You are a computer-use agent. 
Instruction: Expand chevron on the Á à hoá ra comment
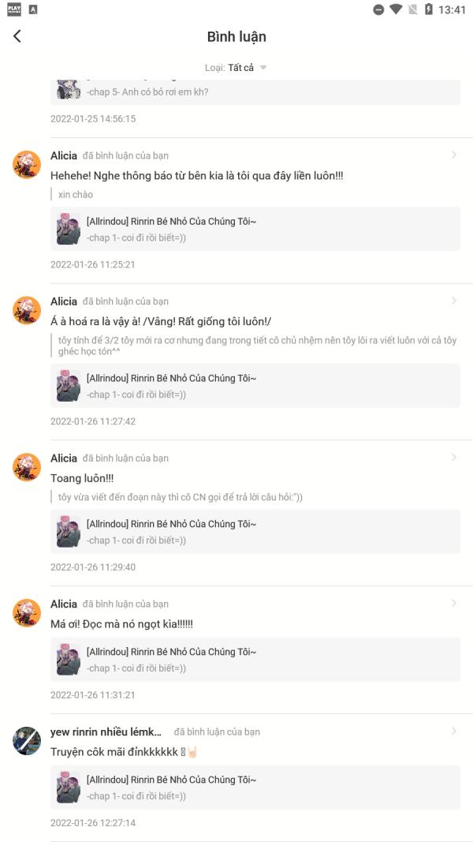click(453, 301)
